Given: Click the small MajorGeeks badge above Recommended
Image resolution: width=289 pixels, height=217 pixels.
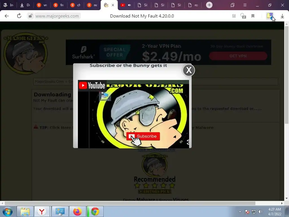Looking at the screenshot, I should (x=154, y=165).
